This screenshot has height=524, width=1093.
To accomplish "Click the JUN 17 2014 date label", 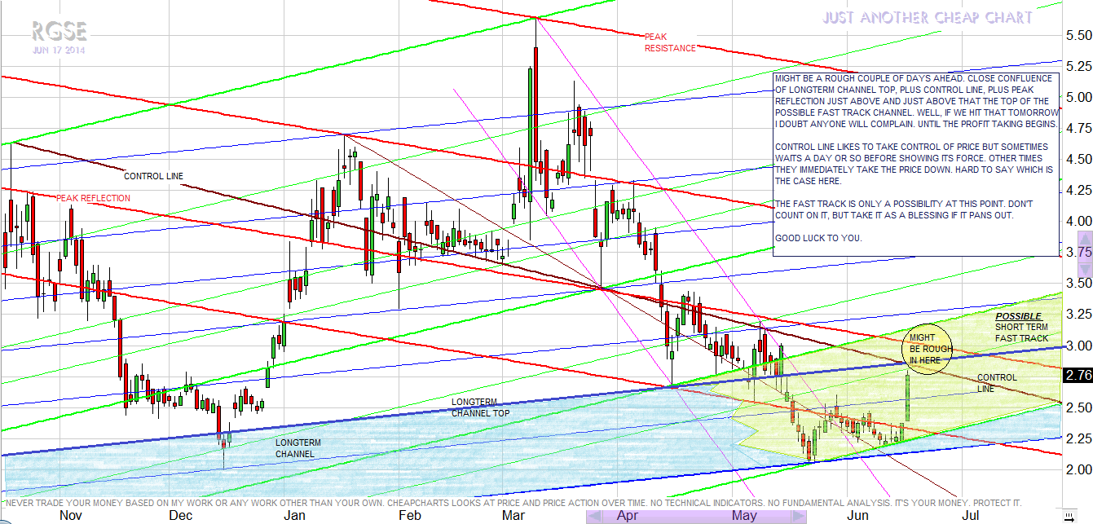I will click(x=59, y=50).
